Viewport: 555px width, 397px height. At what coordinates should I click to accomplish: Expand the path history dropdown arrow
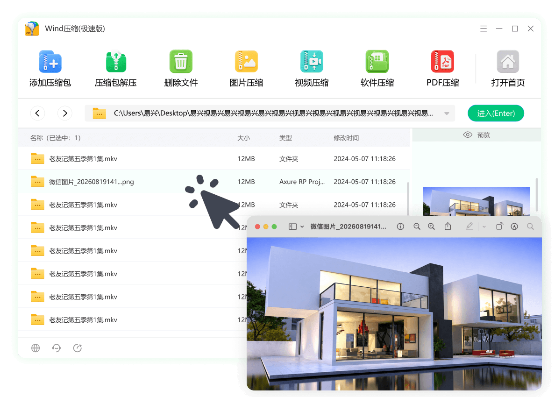[x=447, y=113]
